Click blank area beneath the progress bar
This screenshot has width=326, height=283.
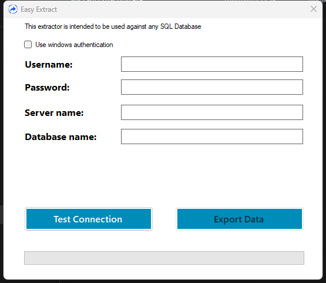pyautogui.click(x=164, y=272)
